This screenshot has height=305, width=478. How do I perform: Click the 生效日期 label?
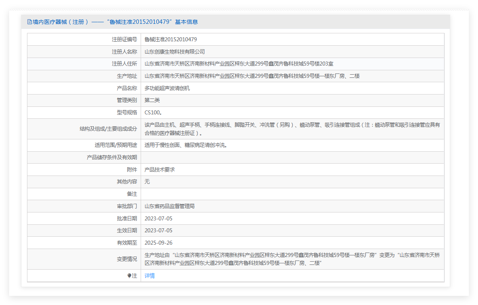click(127, 231)
